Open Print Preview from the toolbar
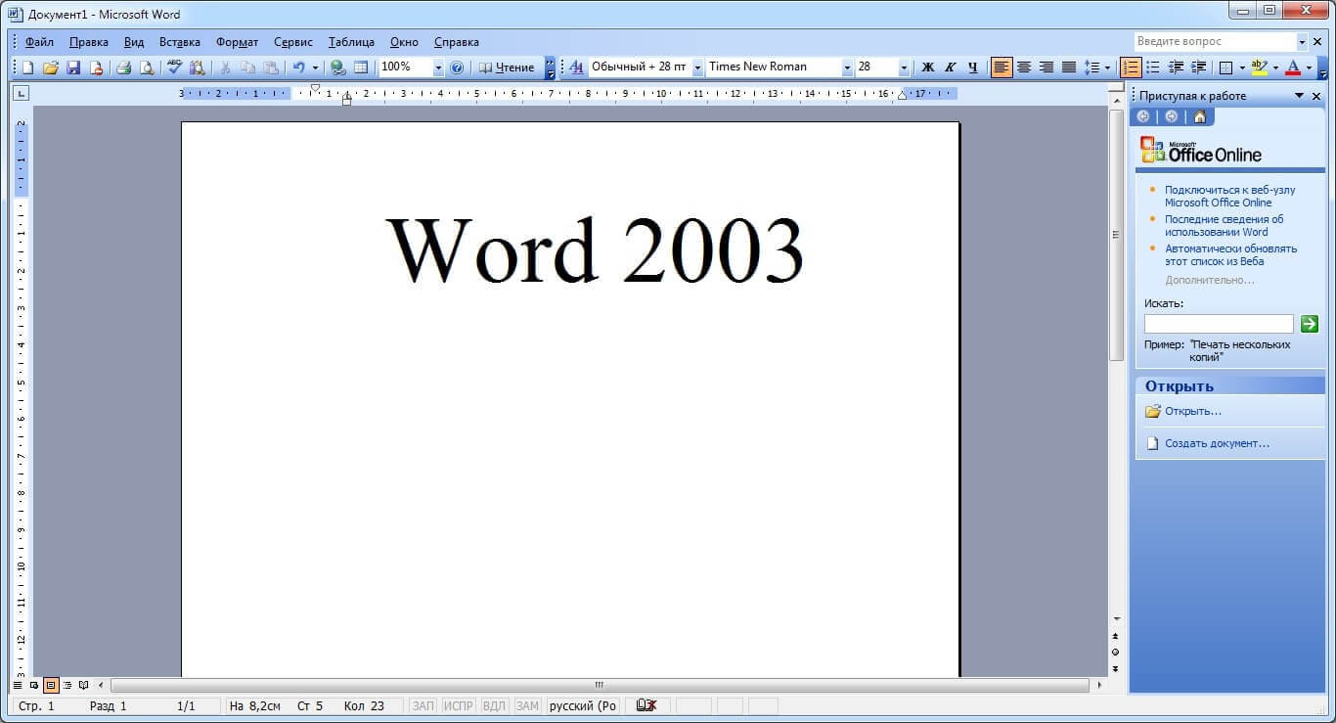1336x723 pixels. point(147,68)
